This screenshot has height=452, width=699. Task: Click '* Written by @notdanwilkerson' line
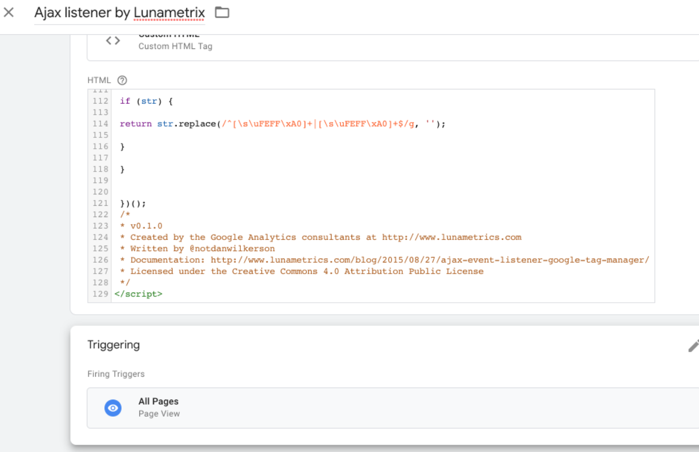point(197,249)
